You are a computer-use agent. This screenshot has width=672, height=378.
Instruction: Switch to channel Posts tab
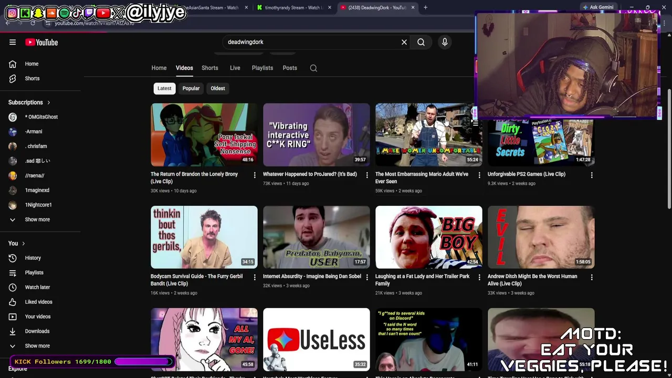[x=290, y=68]
